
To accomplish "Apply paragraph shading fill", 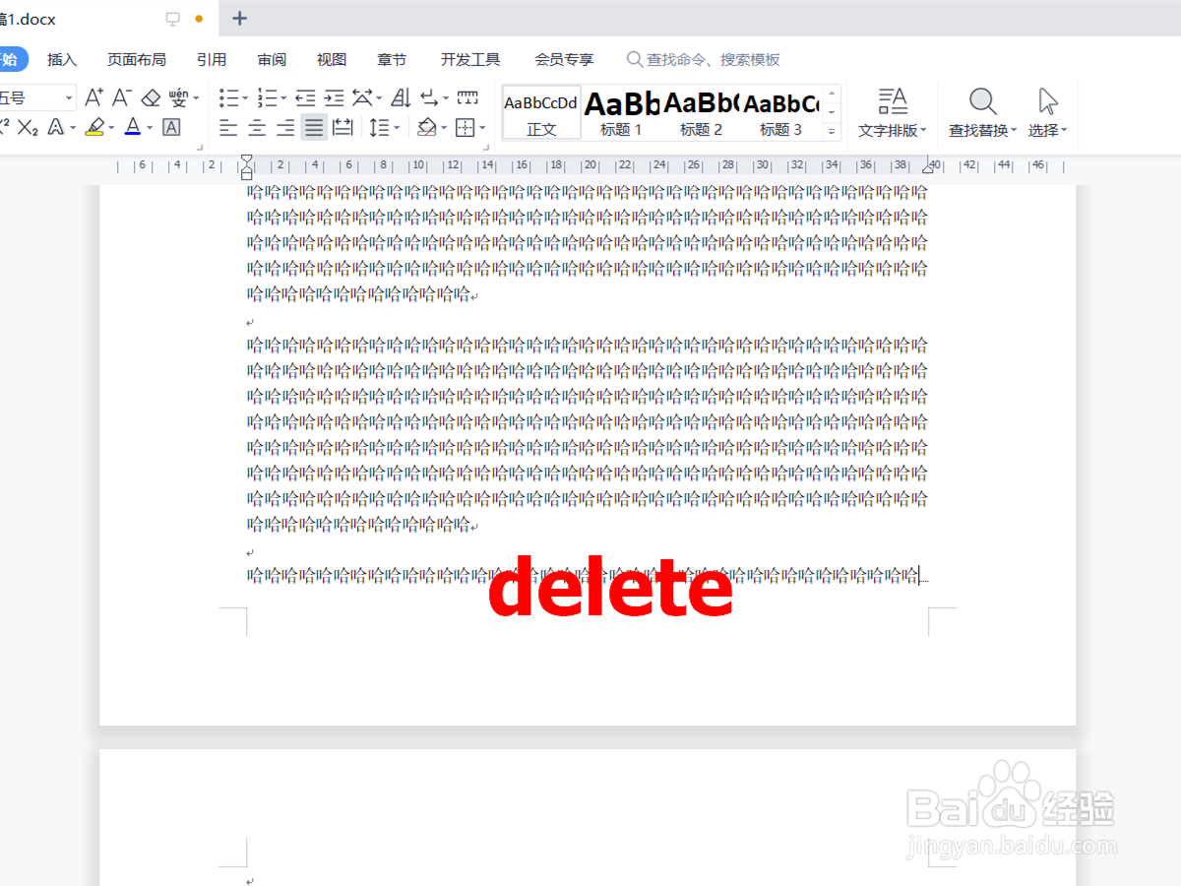I will pos(426,127).
